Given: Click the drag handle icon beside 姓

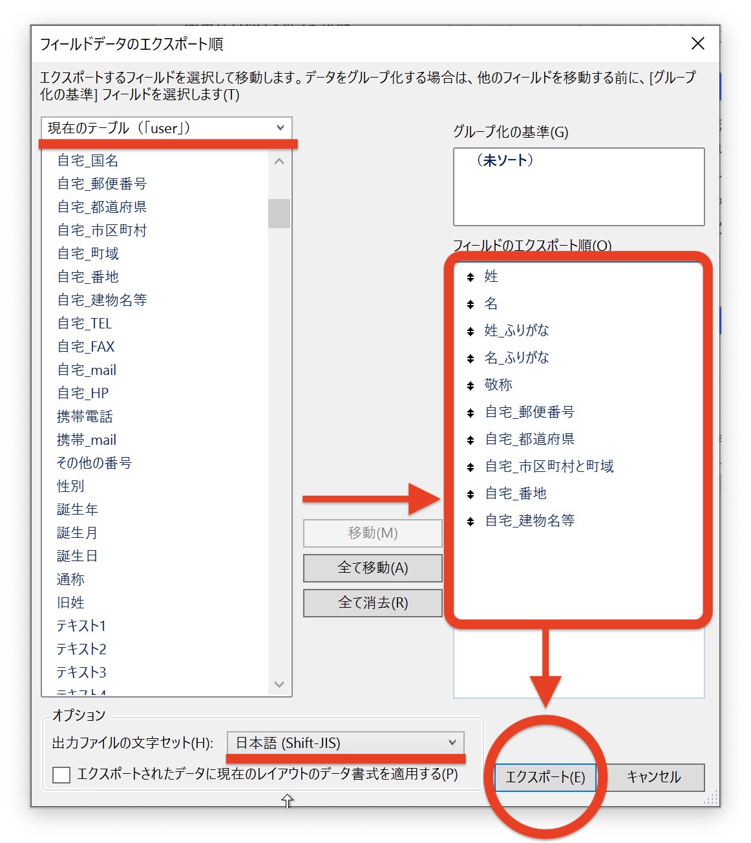Looking at the screenshot, I should point(471,277).
